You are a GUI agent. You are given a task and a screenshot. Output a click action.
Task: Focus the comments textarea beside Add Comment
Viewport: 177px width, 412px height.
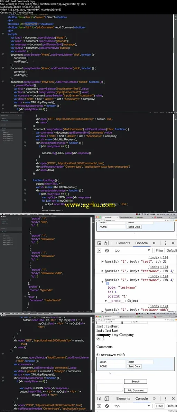(x=110, y=387)
